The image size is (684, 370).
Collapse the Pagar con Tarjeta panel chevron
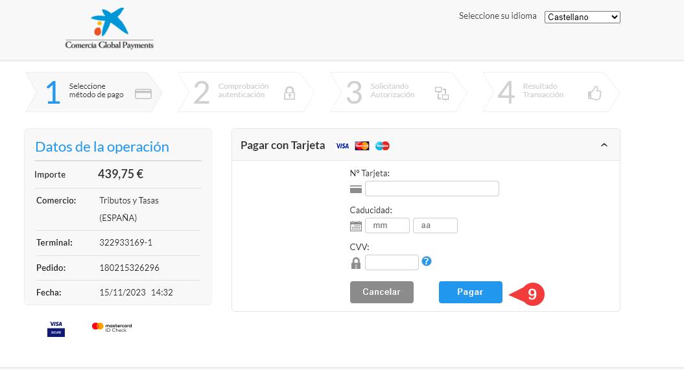[x=604, y=145]
